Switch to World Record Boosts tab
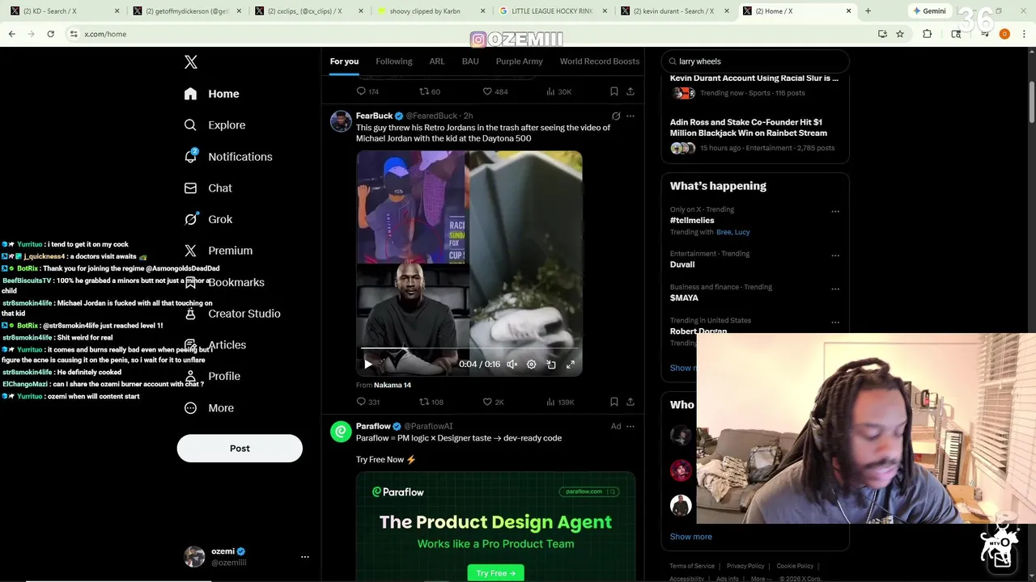 [600, 61]
